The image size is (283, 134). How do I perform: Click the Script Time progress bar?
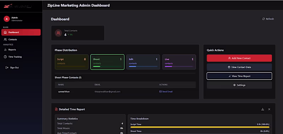tap(200, 127)
